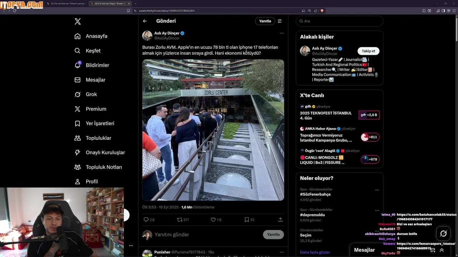Click the Grok floating button

click(443, 233)
